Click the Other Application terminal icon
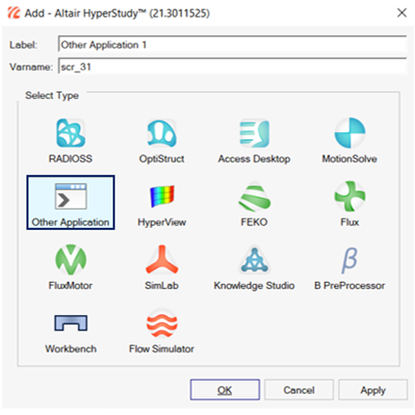 click(70, 196)
